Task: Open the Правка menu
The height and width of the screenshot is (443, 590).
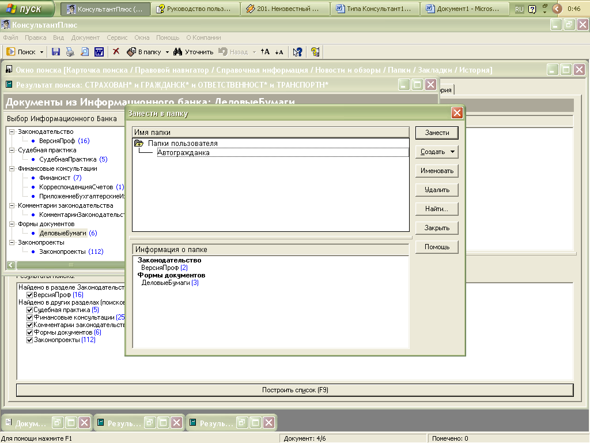Action: point(35,37)
